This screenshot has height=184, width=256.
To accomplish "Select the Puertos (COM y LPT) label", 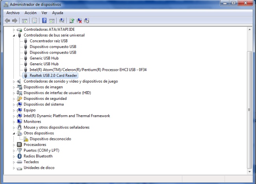I will pos(41,150).
